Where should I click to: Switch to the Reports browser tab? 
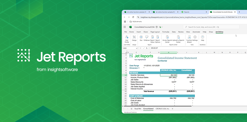coord(194,12)
